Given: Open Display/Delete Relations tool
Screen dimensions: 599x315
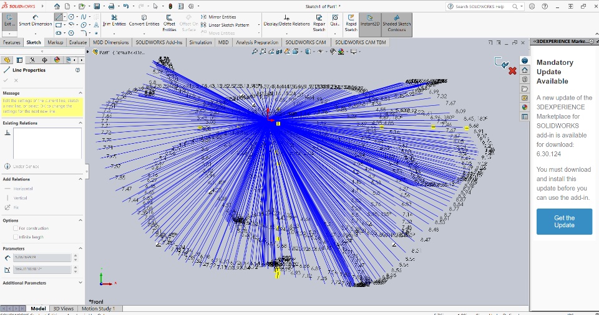Looking at the screenshot, I should tap(286, 21).
